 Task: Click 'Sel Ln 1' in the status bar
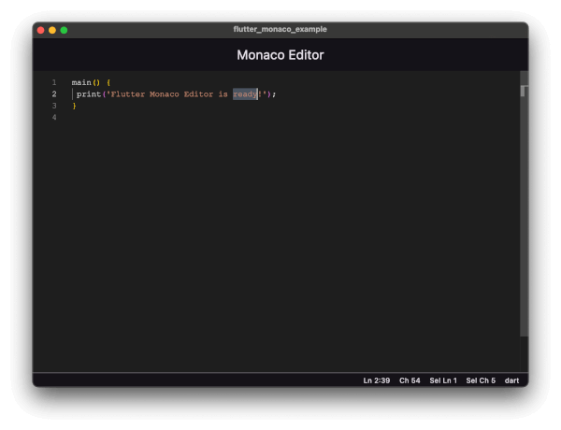[443, 380]
